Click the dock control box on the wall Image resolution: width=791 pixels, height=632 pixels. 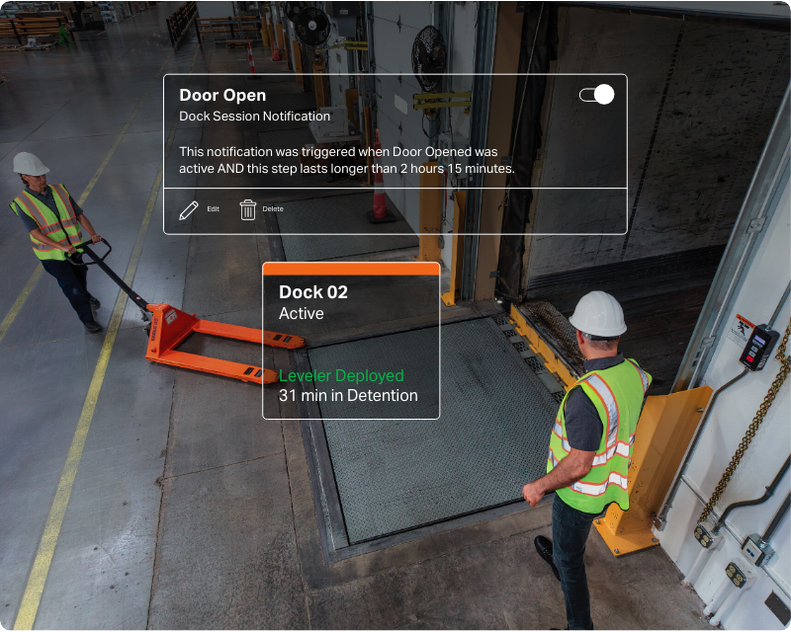coord(758,348)
